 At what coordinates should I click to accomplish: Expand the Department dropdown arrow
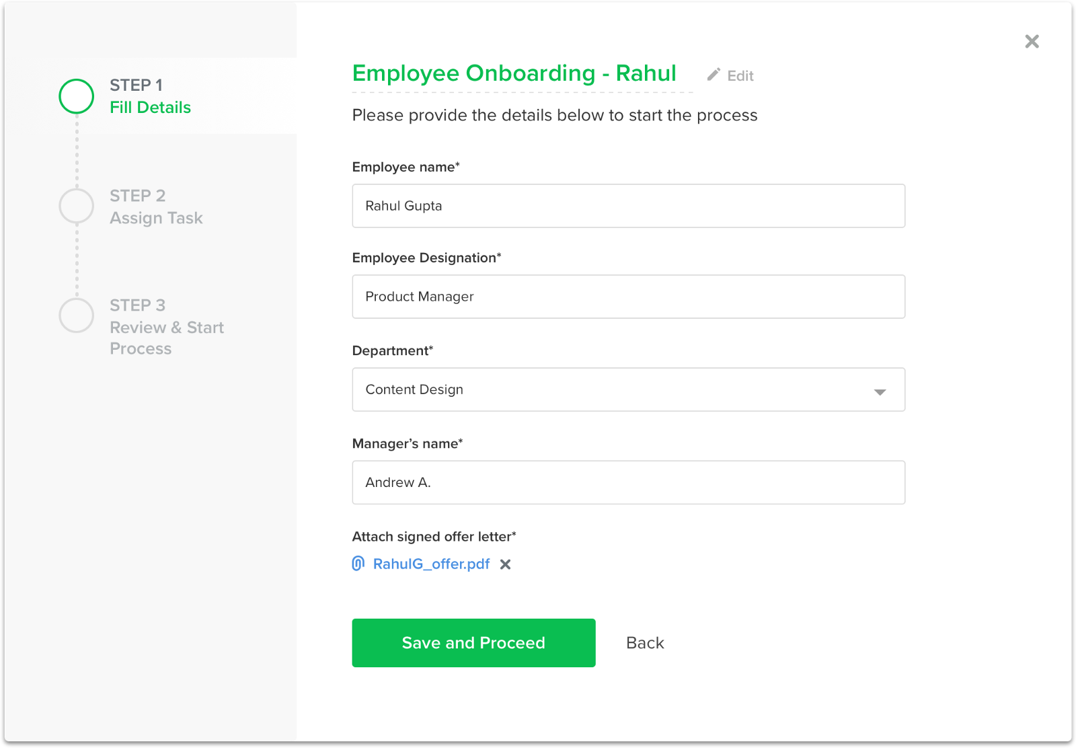tap(880, 391)
